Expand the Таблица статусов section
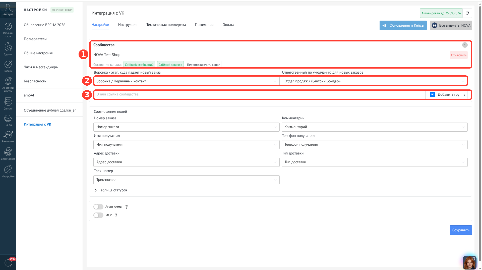Image resolution: width=482 pixels, height=270 pixels. point(110,190)
